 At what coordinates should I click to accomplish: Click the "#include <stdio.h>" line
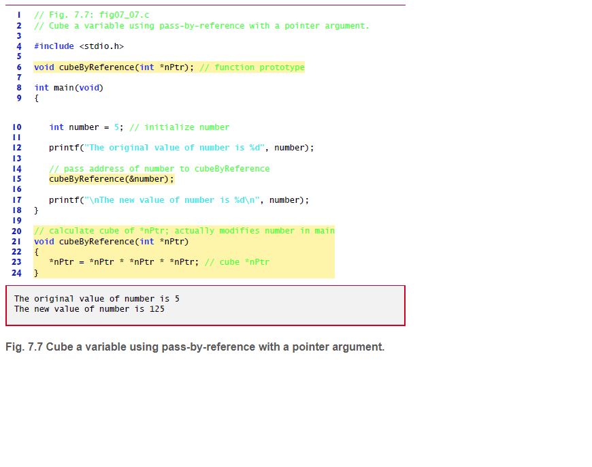coord(79,46)
